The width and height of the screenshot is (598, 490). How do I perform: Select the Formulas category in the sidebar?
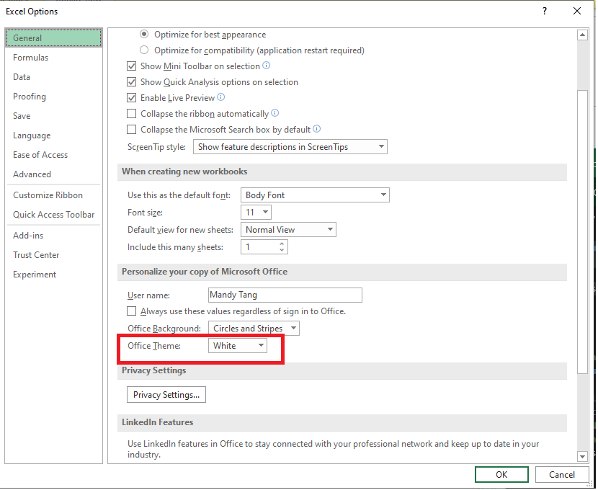pyautogui.click(x=31, y=57)
